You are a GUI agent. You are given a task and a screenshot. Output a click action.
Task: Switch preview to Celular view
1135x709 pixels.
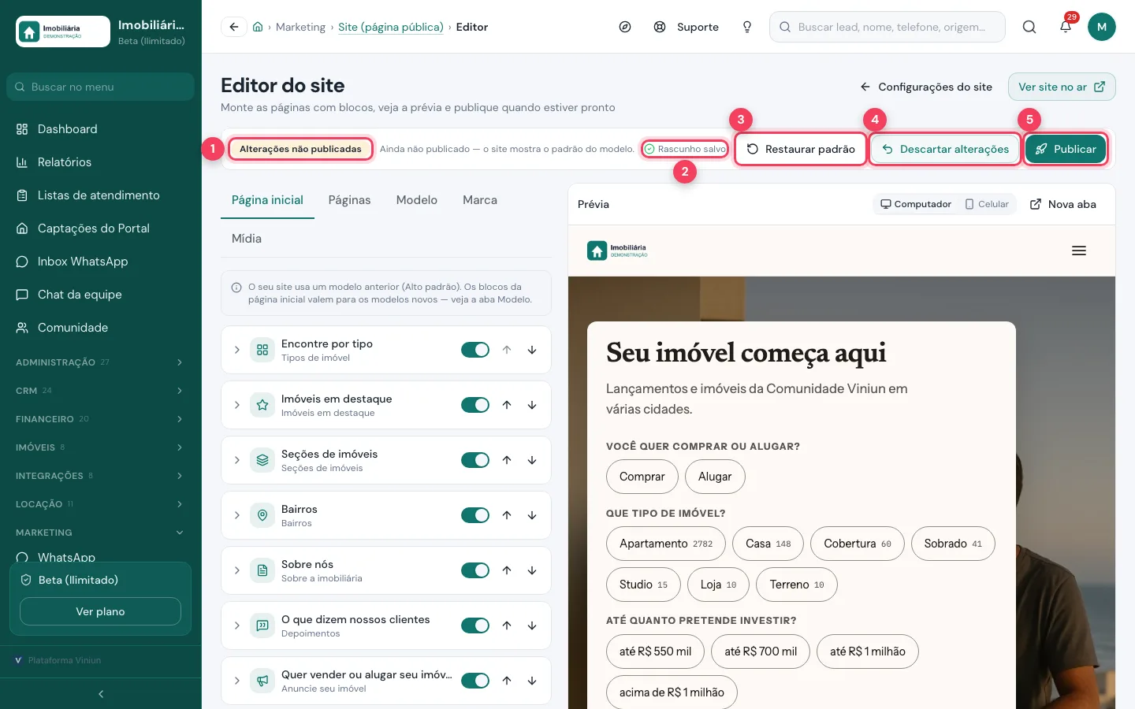(x=987, y=204)
